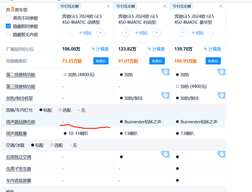Open the 计算器 for the 106.00万 model
Image resolution: width=252 pixels, height=192 pixels.
[x=100, y=49]
